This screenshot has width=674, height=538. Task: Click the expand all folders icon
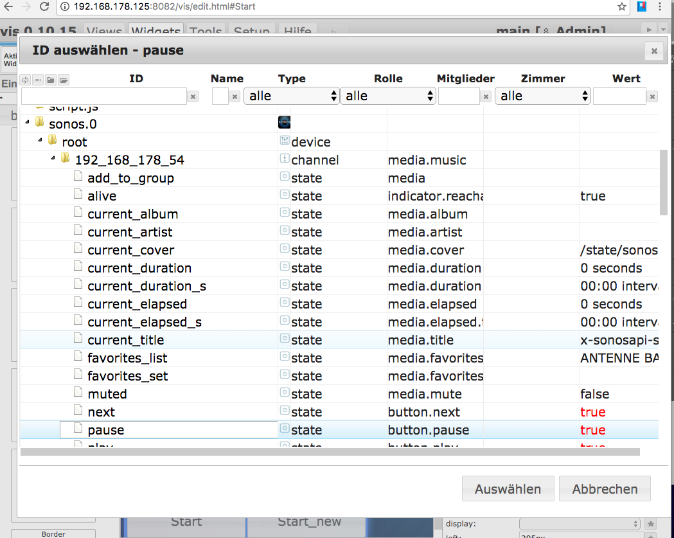tap(64, 80)
